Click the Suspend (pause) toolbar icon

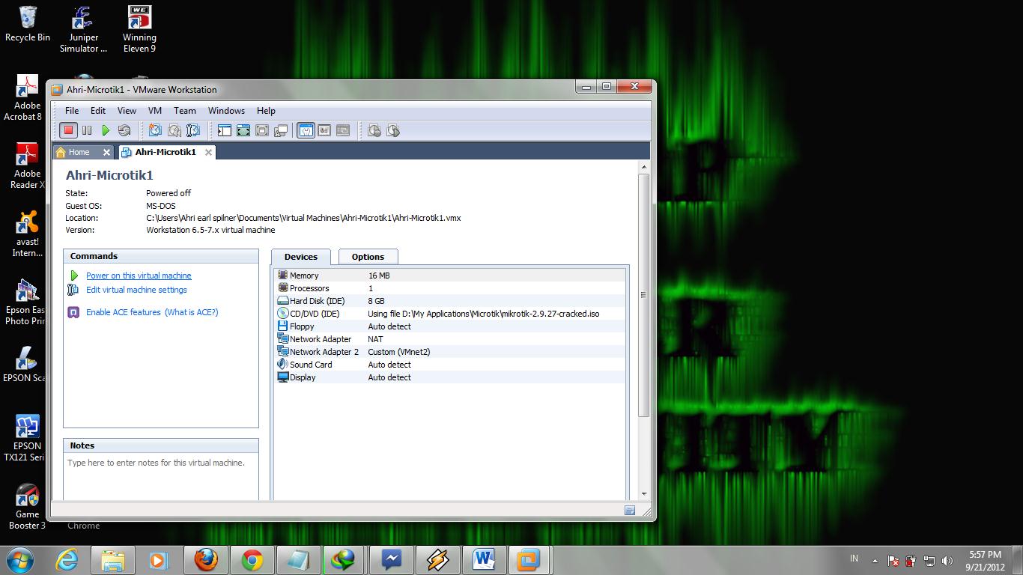pos(87,130)
